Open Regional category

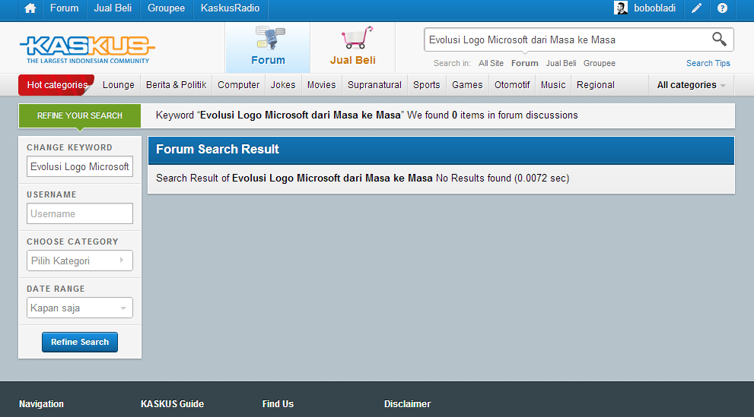[x=595, y=85]
